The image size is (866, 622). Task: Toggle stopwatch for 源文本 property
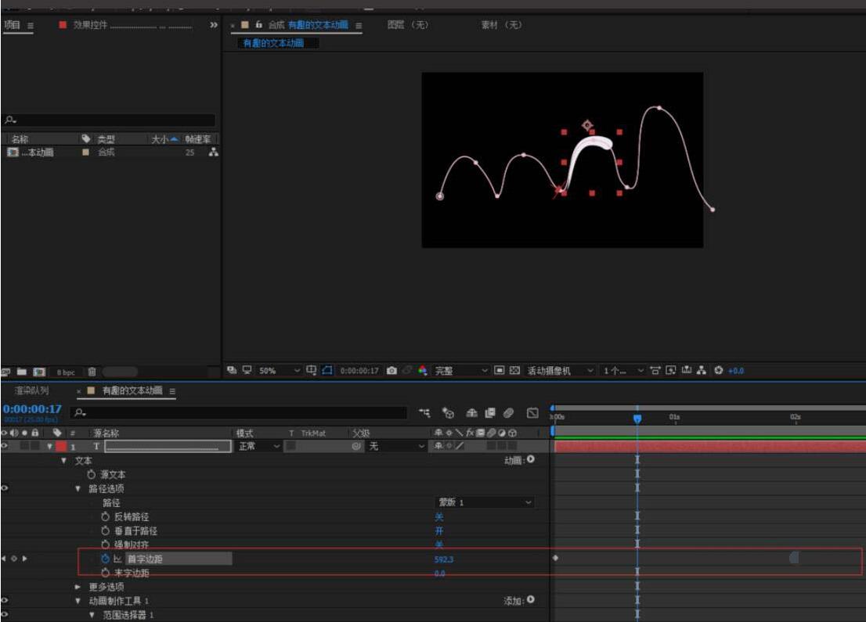(x=91, y=474)
